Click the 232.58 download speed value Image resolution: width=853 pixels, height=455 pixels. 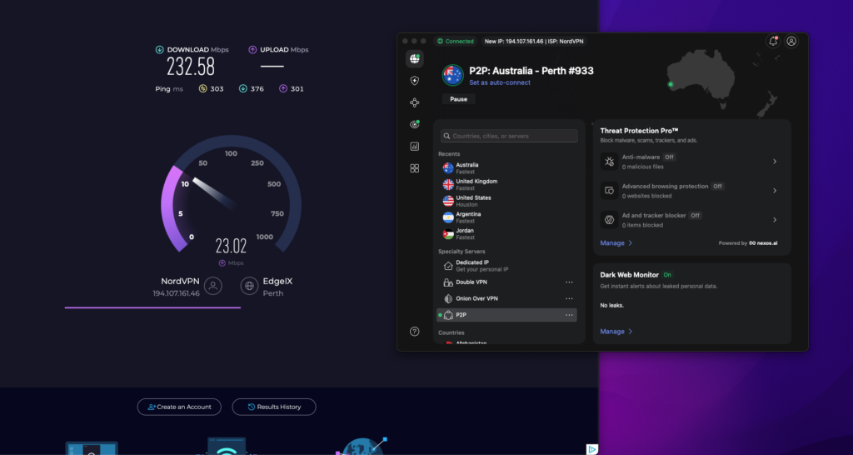(191, 67)
